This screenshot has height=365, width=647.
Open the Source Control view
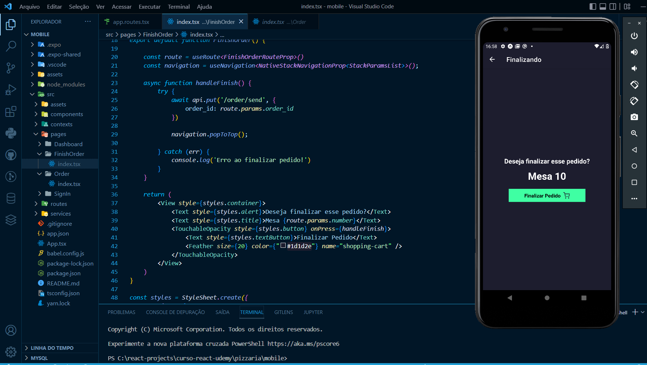(11, 68)
